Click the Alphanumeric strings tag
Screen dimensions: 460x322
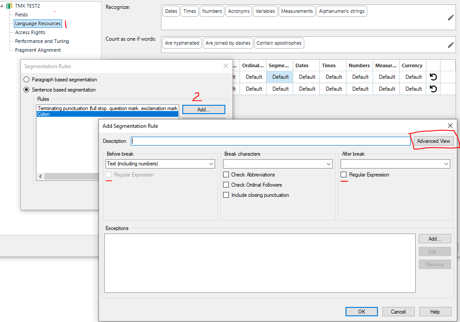click(x=342, y=11)
